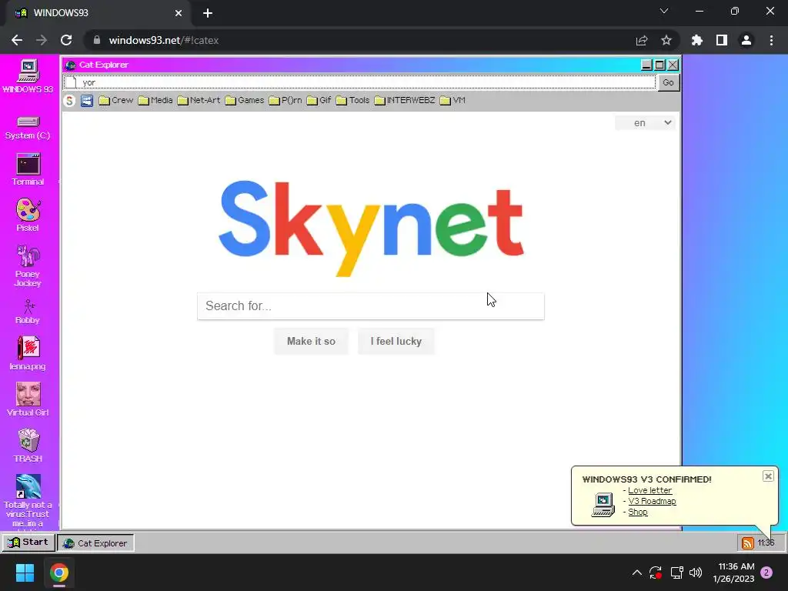Open the volume speaker tray icon

[x=696, y=573]
